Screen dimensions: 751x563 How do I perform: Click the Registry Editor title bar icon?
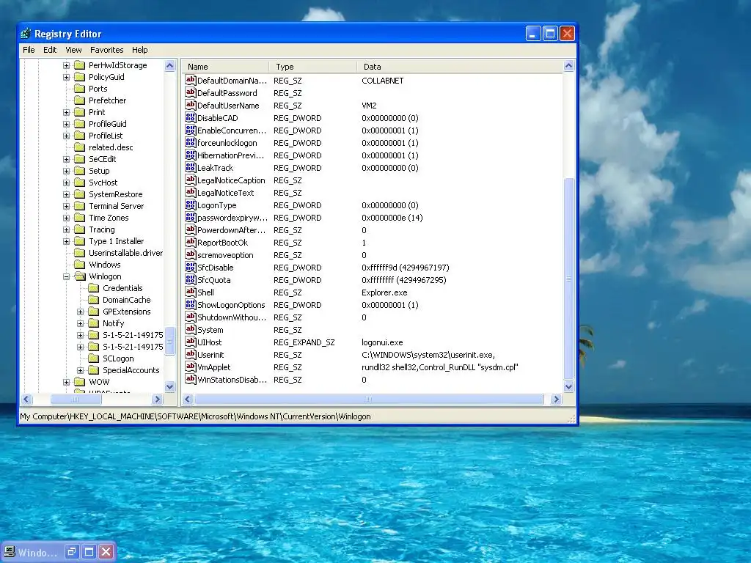point(26,34)
